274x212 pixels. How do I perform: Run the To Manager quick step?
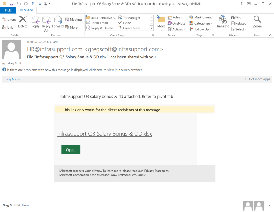tap(129, 18)
